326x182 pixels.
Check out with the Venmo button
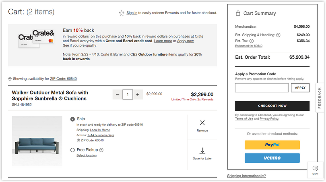pyautogui.click(x=272, y=158)
